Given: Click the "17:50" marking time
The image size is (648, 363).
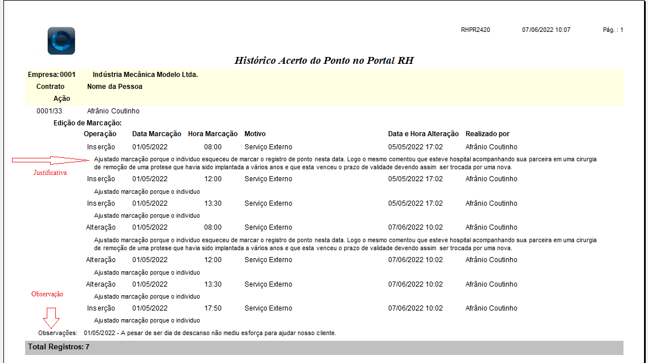Looking at the screenshot, I should pyautogui.click(x=213, y=308).
